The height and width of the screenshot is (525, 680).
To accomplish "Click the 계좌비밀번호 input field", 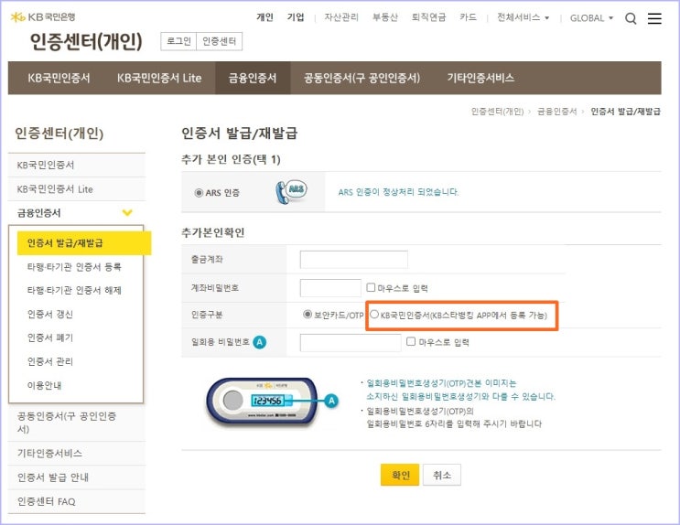I will coord(330,288).
